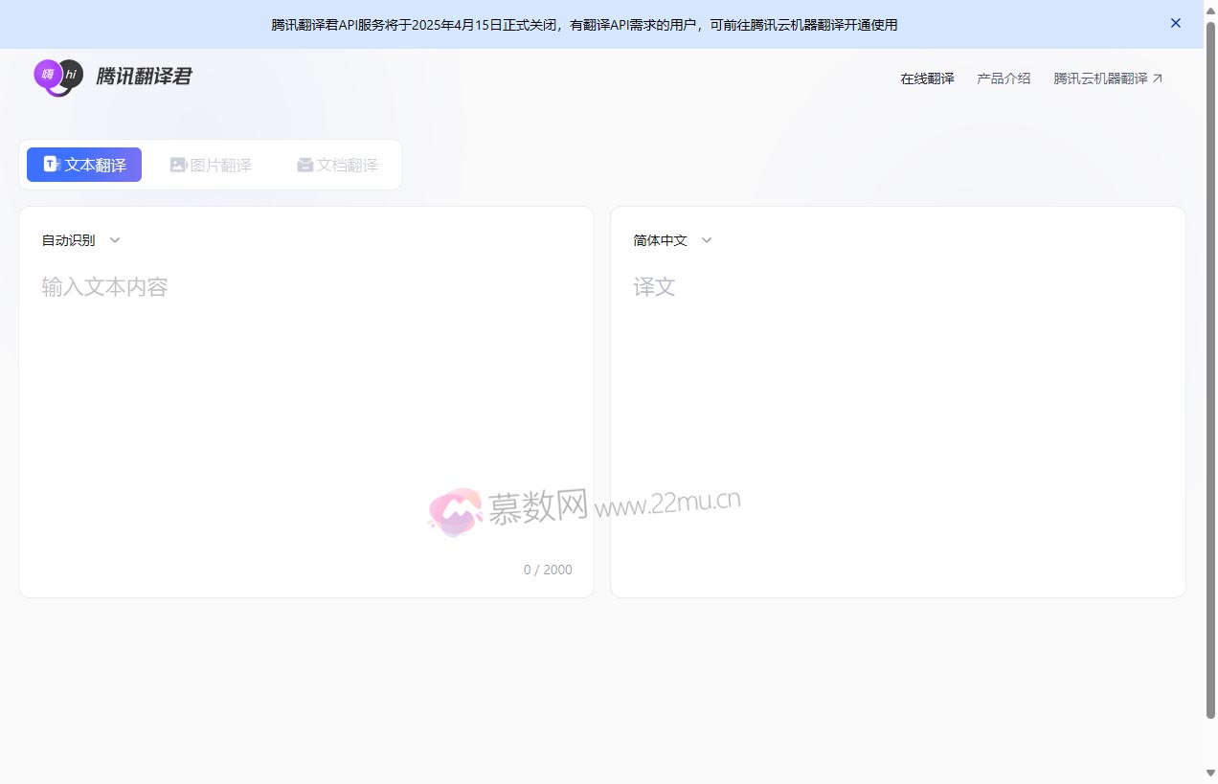
Task: Click the document icon on 文档翻译 tab
Action: [304, 164]
